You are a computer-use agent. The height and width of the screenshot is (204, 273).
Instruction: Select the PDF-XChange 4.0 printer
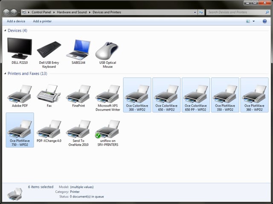pyautogui.click(x=49, y=130)
